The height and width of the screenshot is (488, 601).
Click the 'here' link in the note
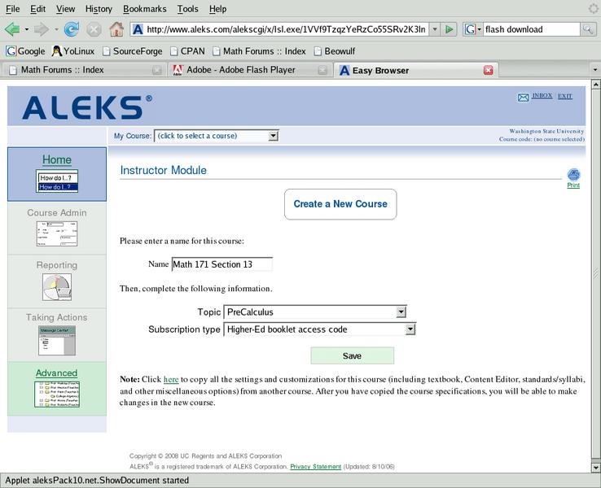171,379
